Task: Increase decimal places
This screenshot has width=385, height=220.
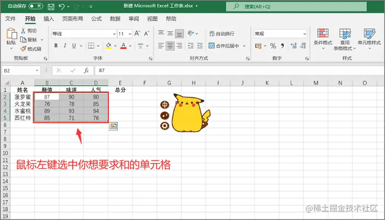Action: (x=293, y=46)
